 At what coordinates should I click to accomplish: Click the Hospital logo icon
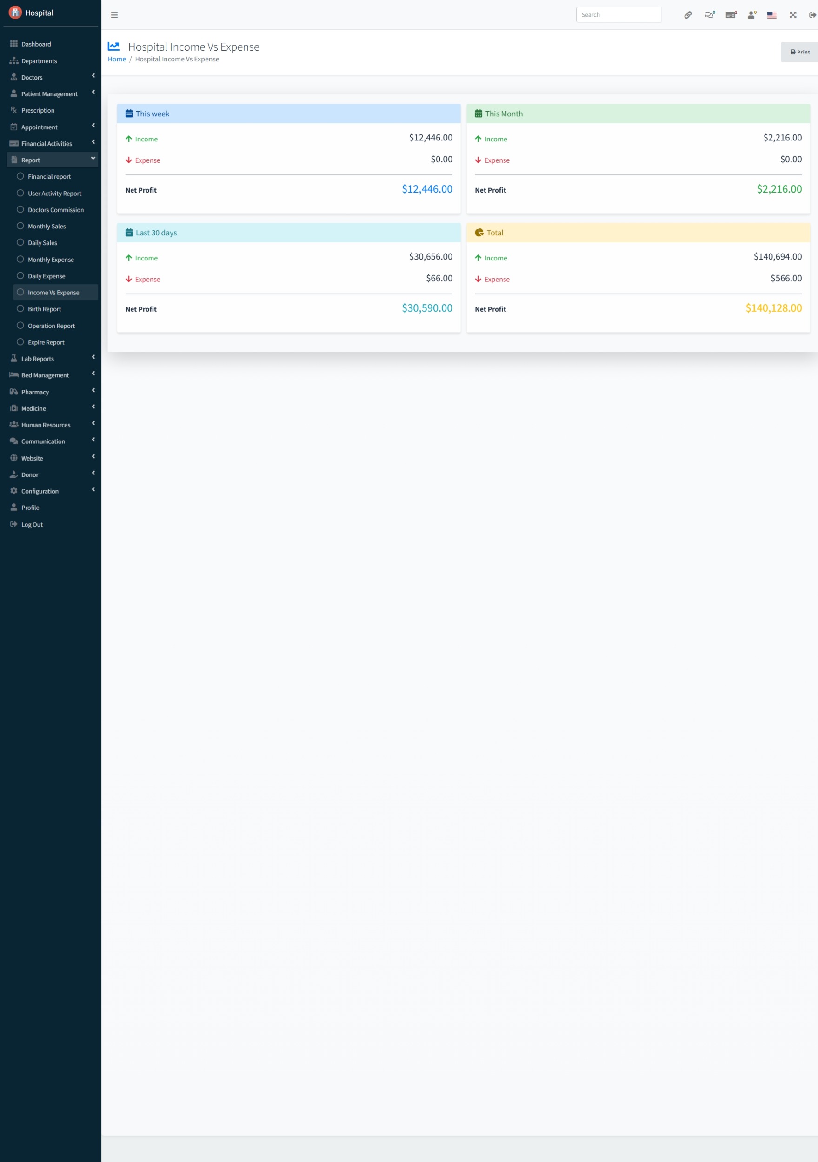coord(15,13)
